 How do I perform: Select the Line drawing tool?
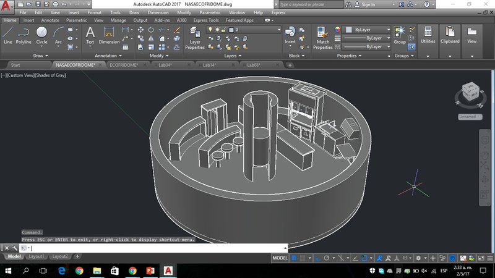pyautogui.click(x=7, y=35)
